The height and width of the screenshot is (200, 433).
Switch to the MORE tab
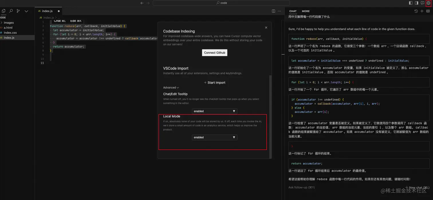point(306,11)
